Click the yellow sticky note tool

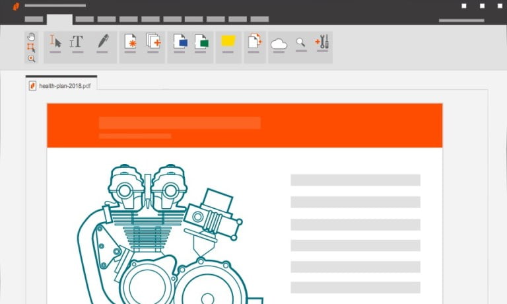tap(228, 42)
